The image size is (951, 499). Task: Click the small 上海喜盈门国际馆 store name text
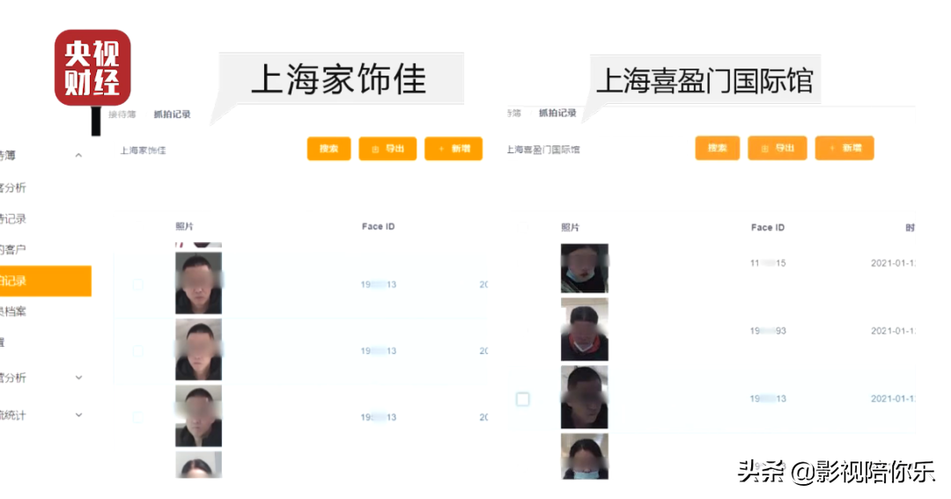[543, 149]
